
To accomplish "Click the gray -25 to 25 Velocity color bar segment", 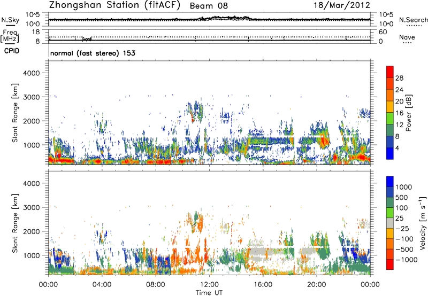I will [x=390, y=223].
